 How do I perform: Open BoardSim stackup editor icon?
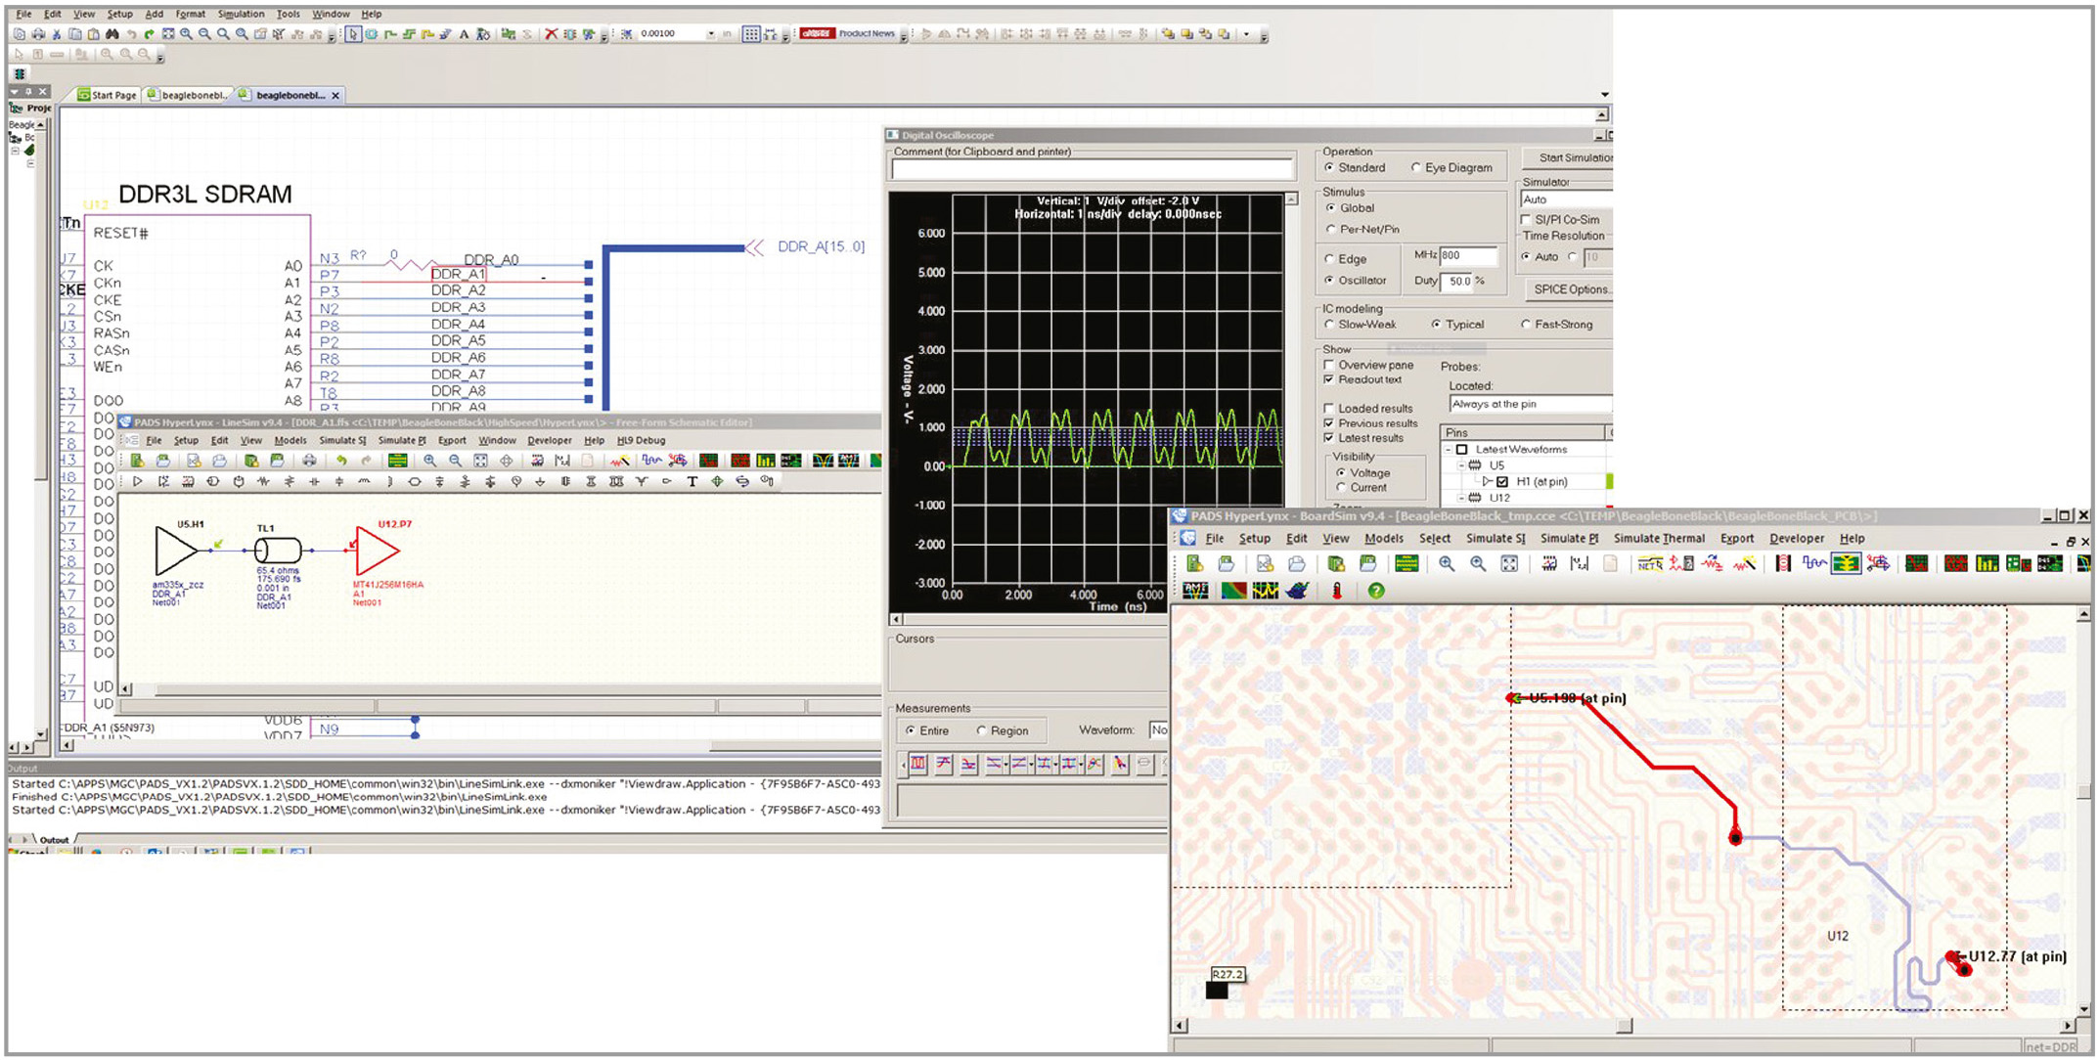pyautogui.click(x=1407, y=564)
